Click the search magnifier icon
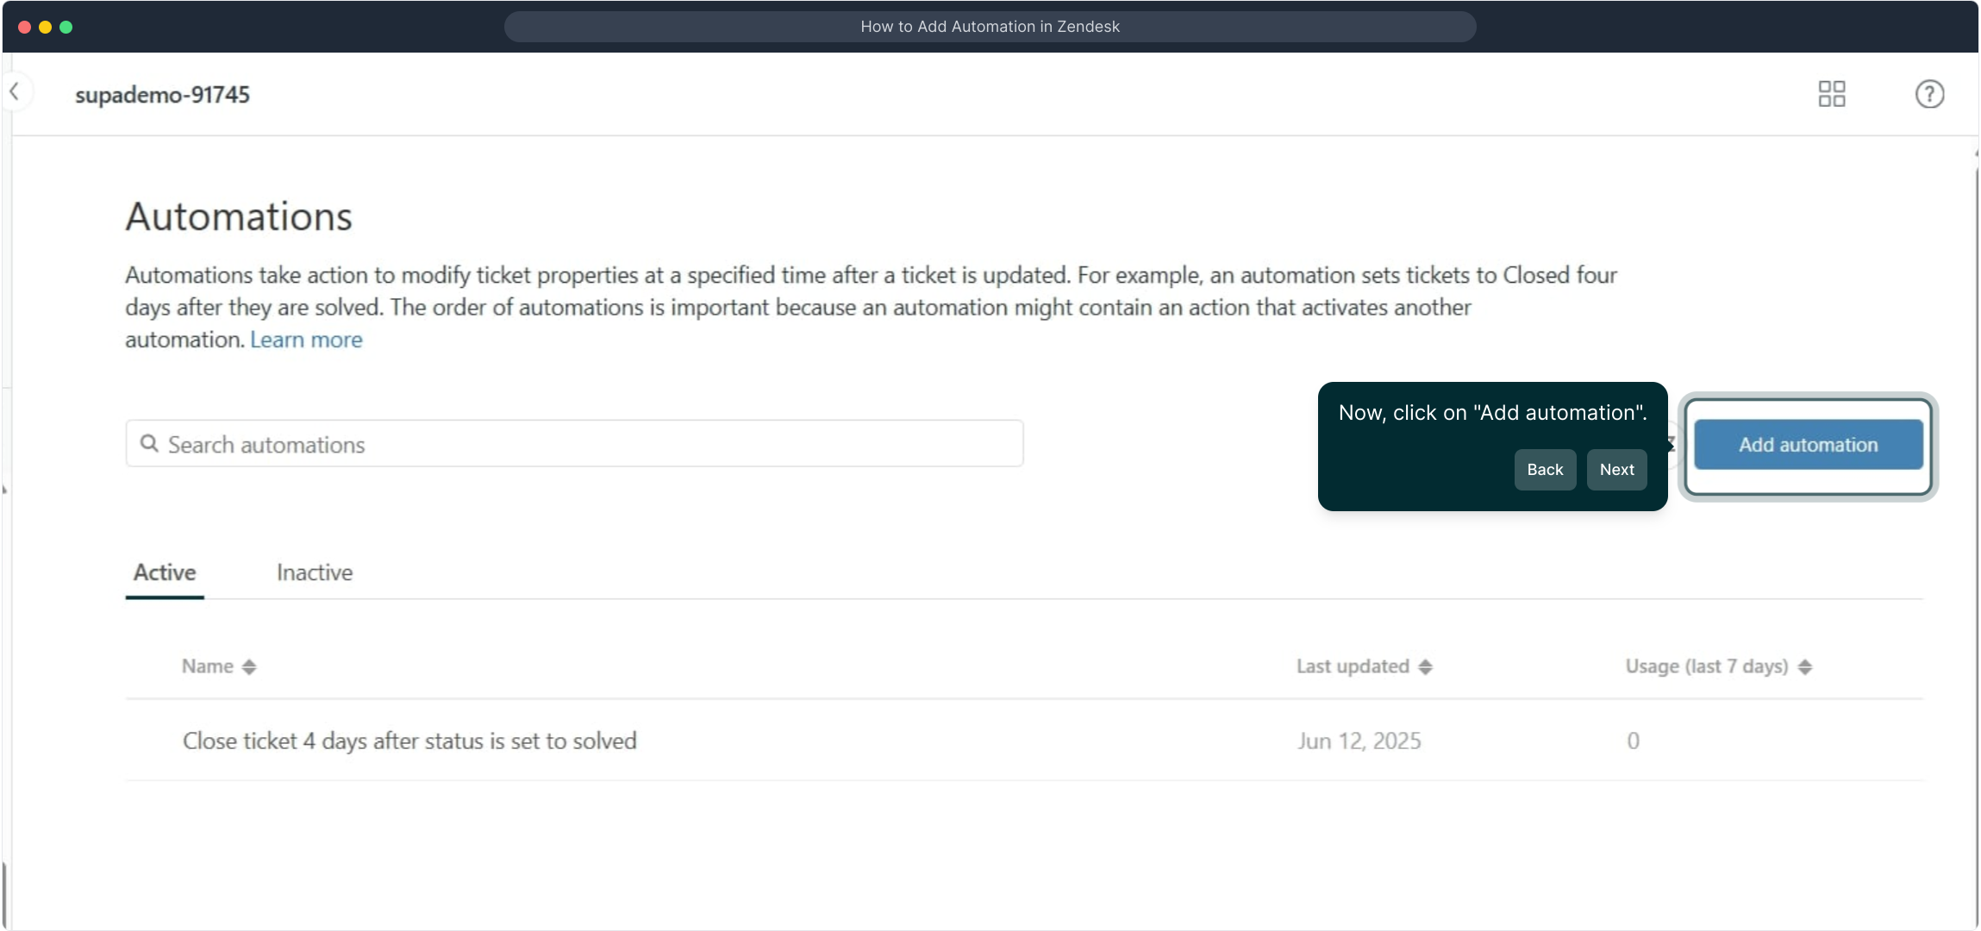1981x931 pixels. [149, 444]
